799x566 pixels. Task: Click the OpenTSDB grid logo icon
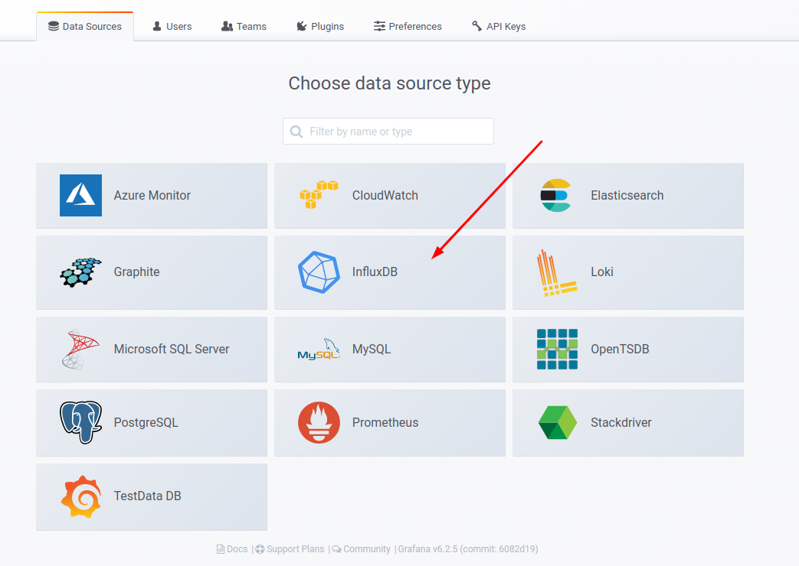557,350
